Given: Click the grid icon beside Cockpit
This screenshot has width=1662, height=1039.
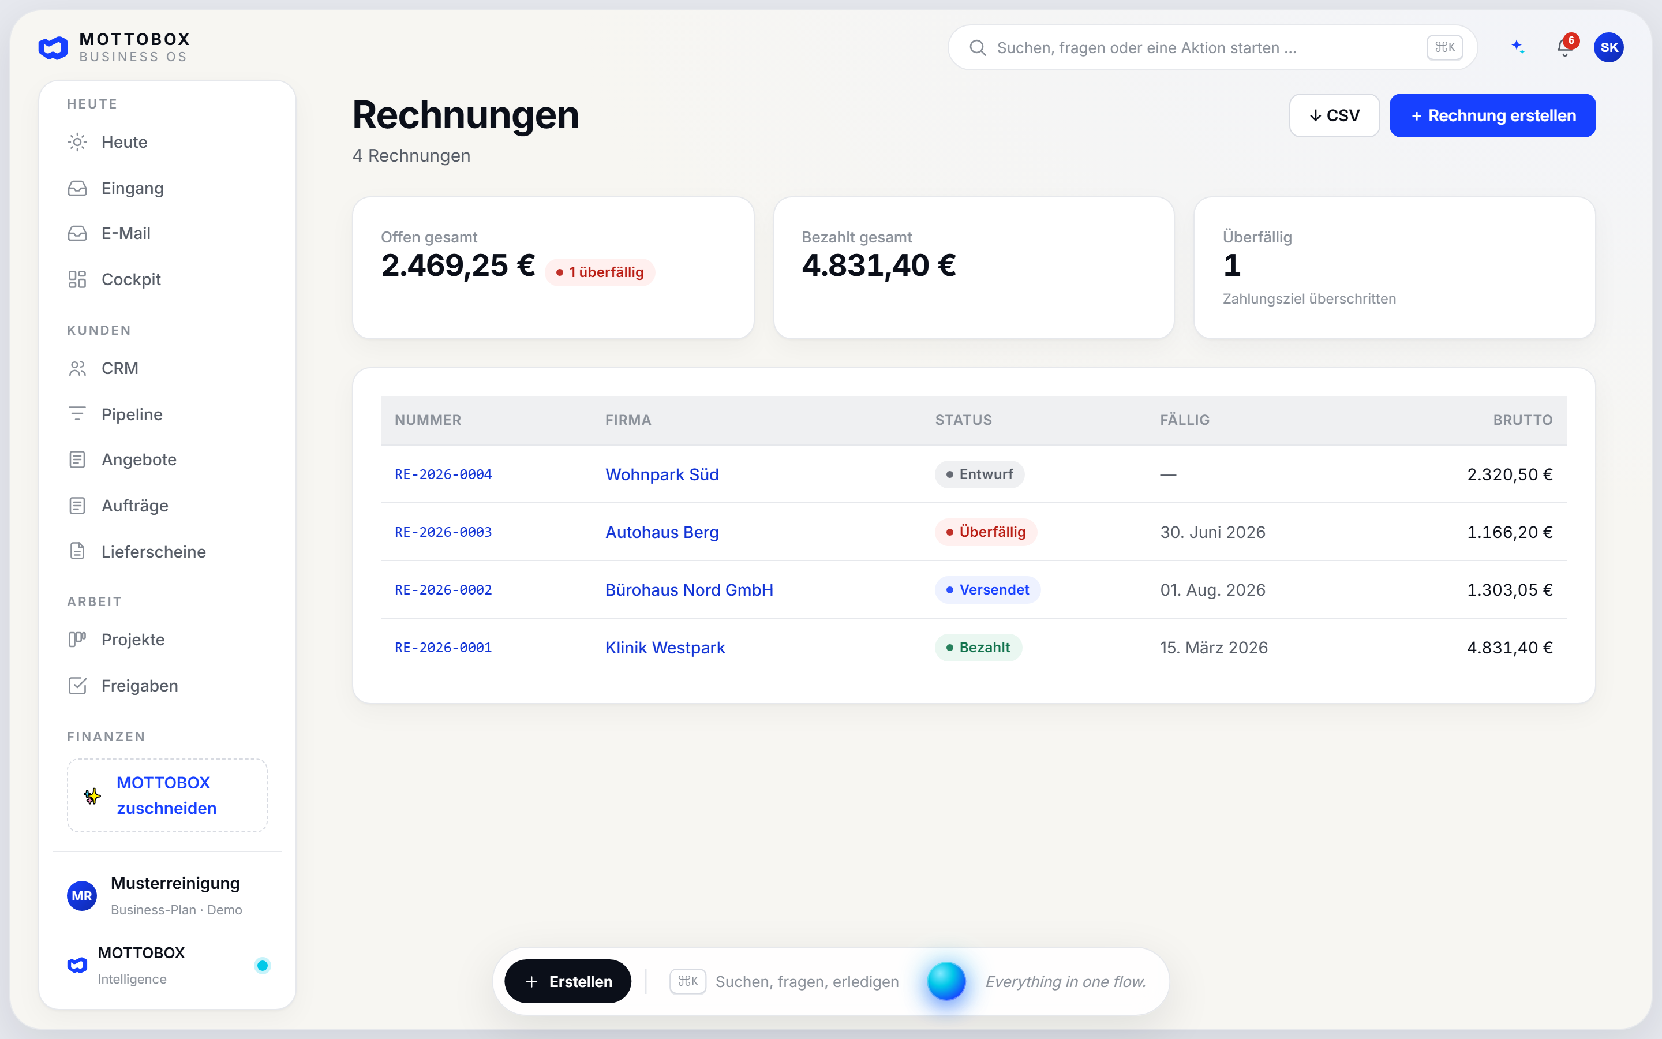Looking at the screenshot, I should click(x=77, y=280).
